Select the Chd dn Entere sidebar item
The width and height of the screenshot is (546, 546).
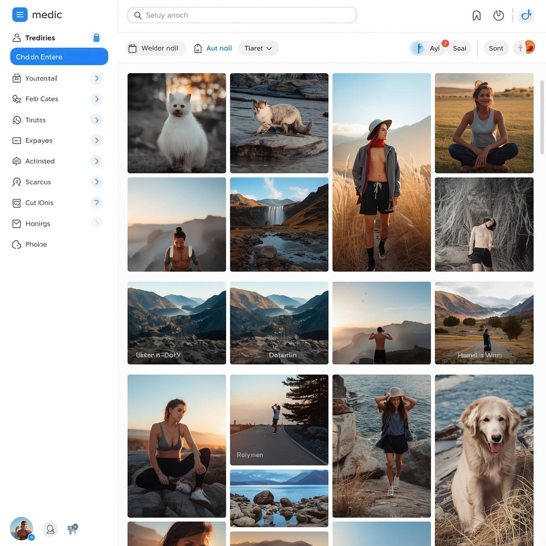coord(59,57)
